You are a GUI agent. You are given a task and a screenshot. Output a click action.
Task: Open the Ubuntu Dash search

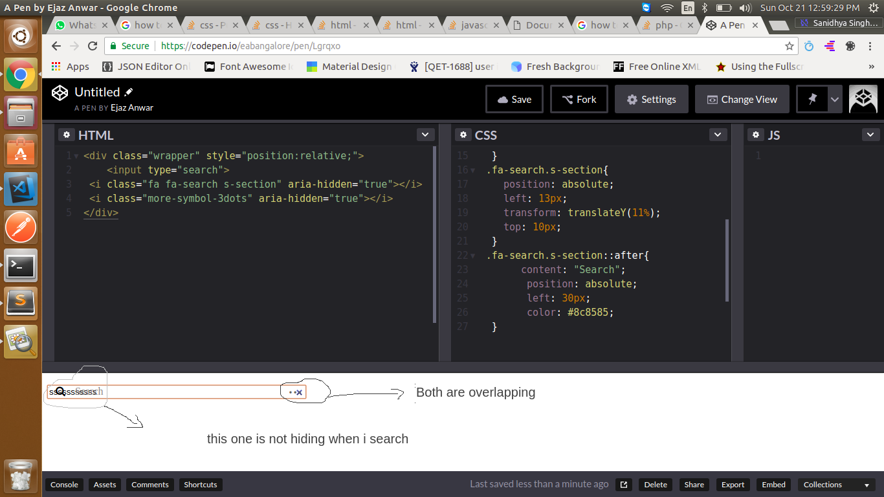(x=21, y=36)
